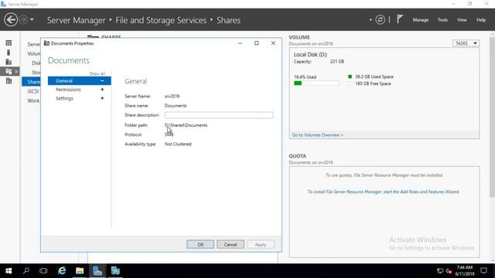Viewport: 495px width, 278px height.
Task: Click the Apply button
Action: (x=261, y=244)
